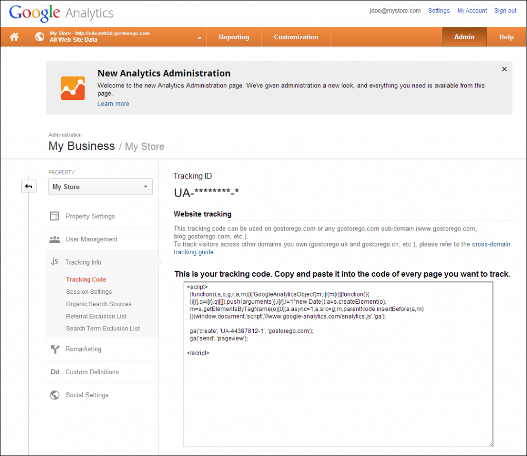Open User Management in the sidebar

92,239
